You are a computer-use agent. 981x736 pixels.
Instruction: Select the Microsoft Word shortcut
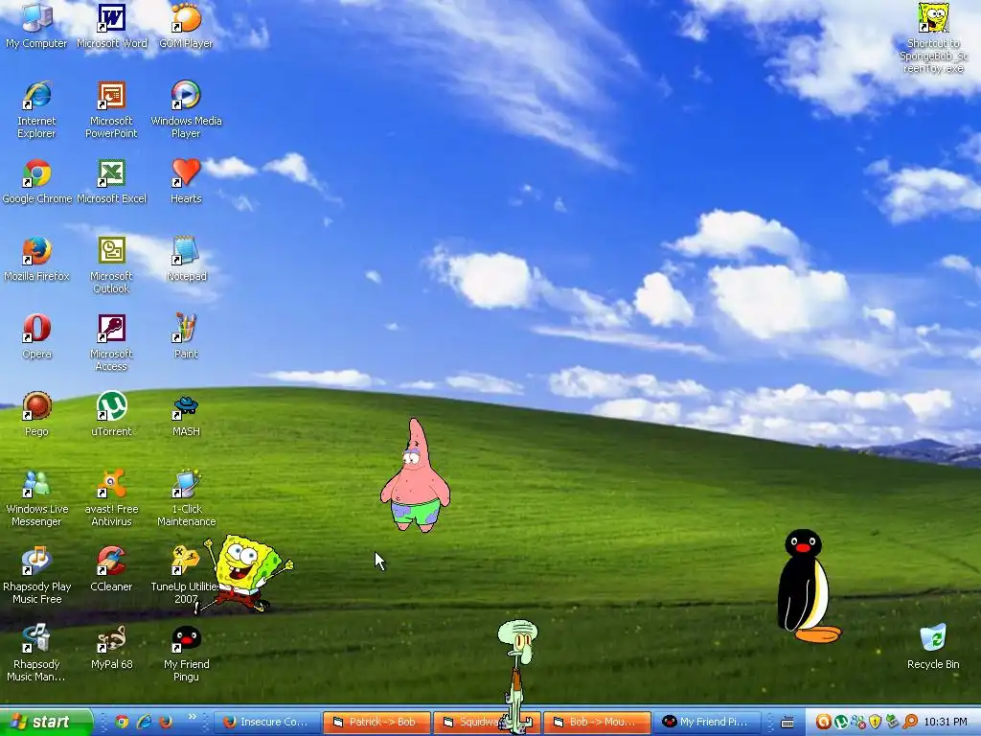pos(111,25)
